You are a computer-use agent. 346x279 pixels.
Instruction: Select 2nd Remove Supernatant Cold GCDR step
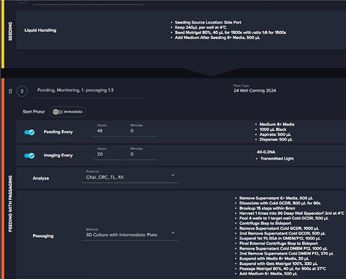282,233
